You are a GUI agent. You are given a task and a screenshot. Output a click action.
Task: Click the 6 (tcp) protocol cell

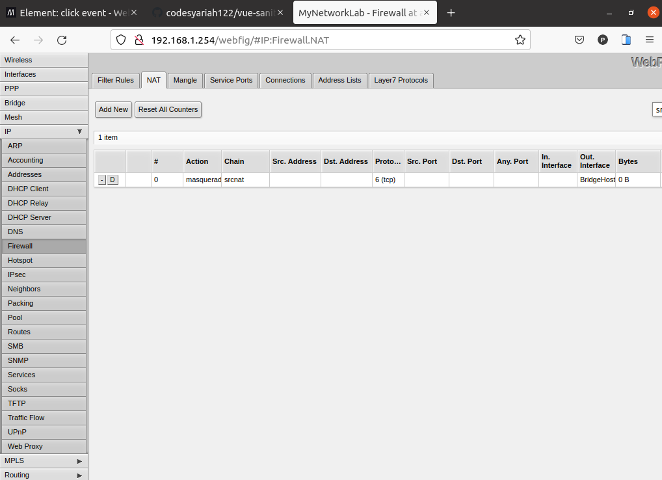click(x=388, y=180)
